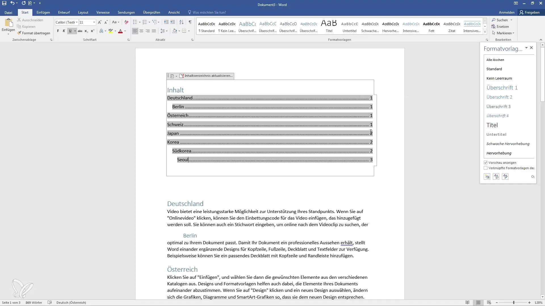Decrease font size with the shrink-font icon

[106, 22]
